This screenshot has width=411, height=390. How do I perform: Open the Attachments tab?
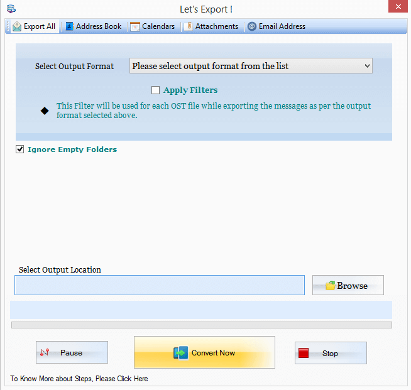point(211,26)
